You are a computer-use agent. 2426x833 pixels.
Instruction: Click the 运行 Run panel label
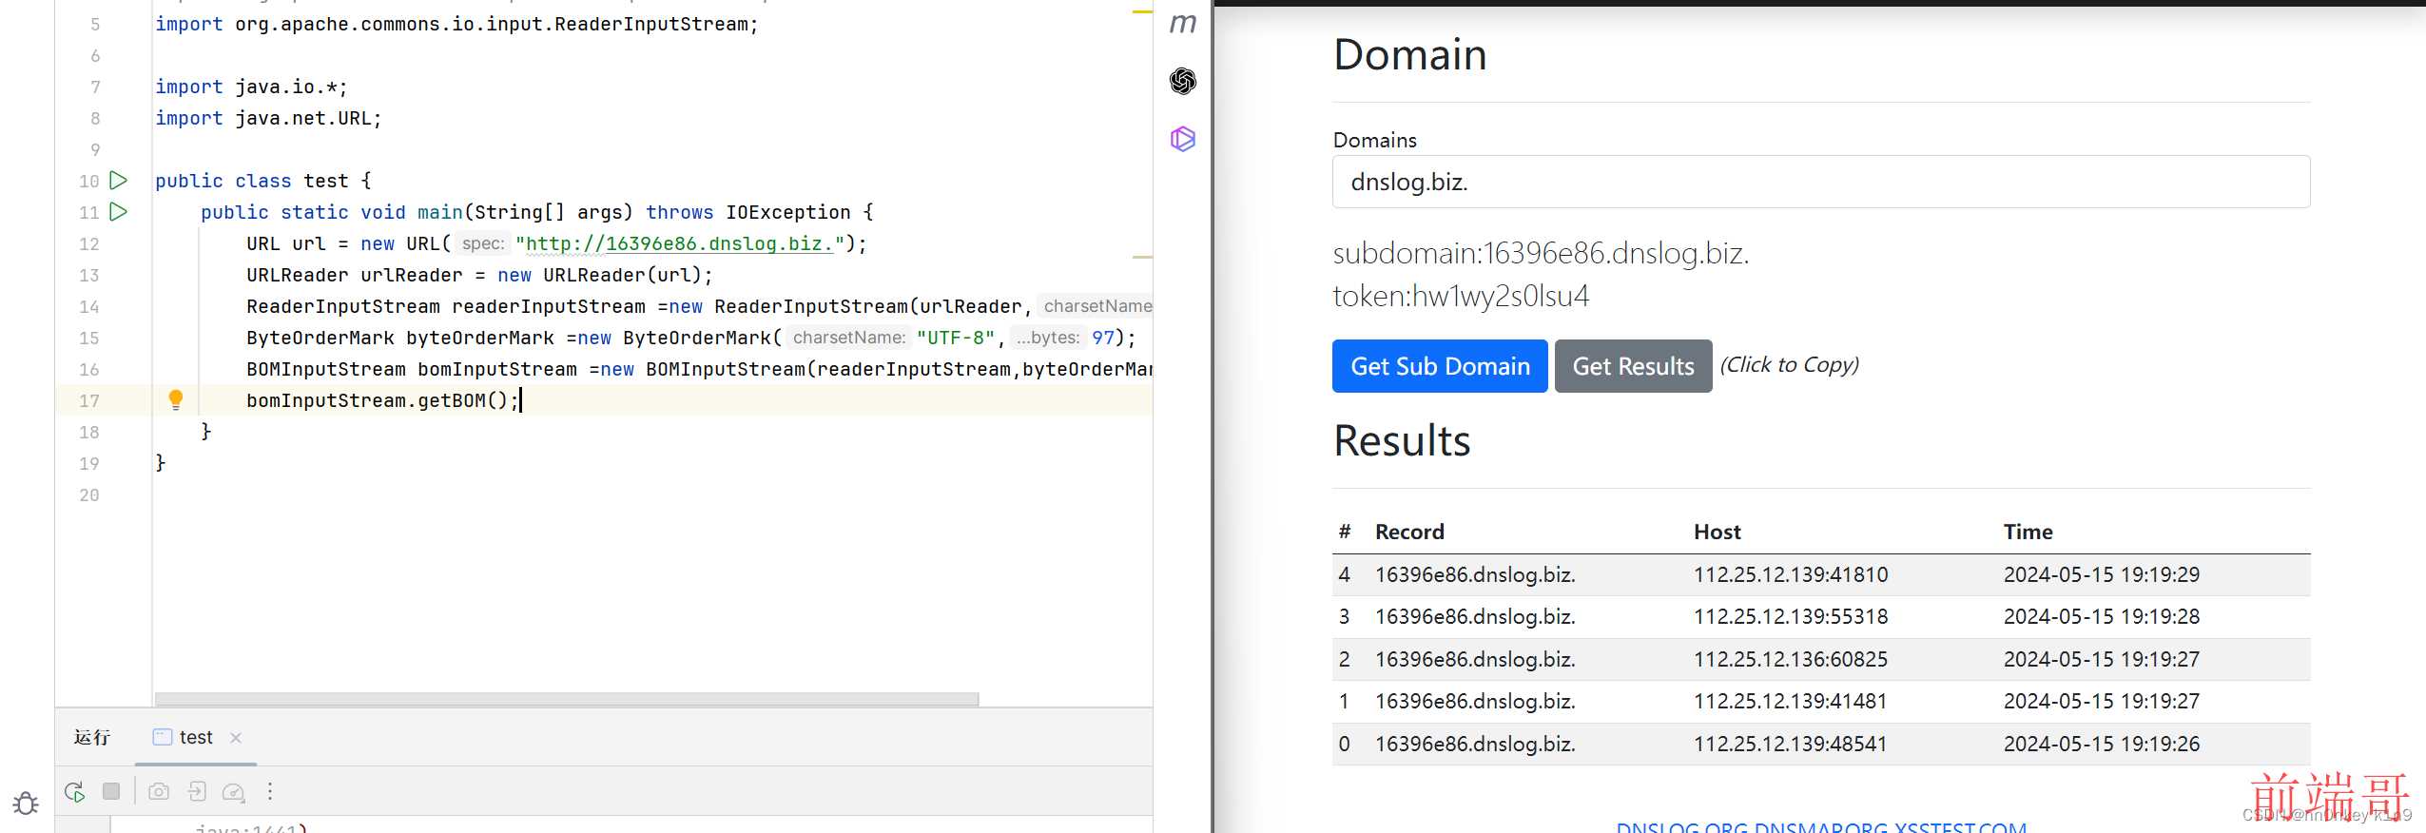click(92, 737)
